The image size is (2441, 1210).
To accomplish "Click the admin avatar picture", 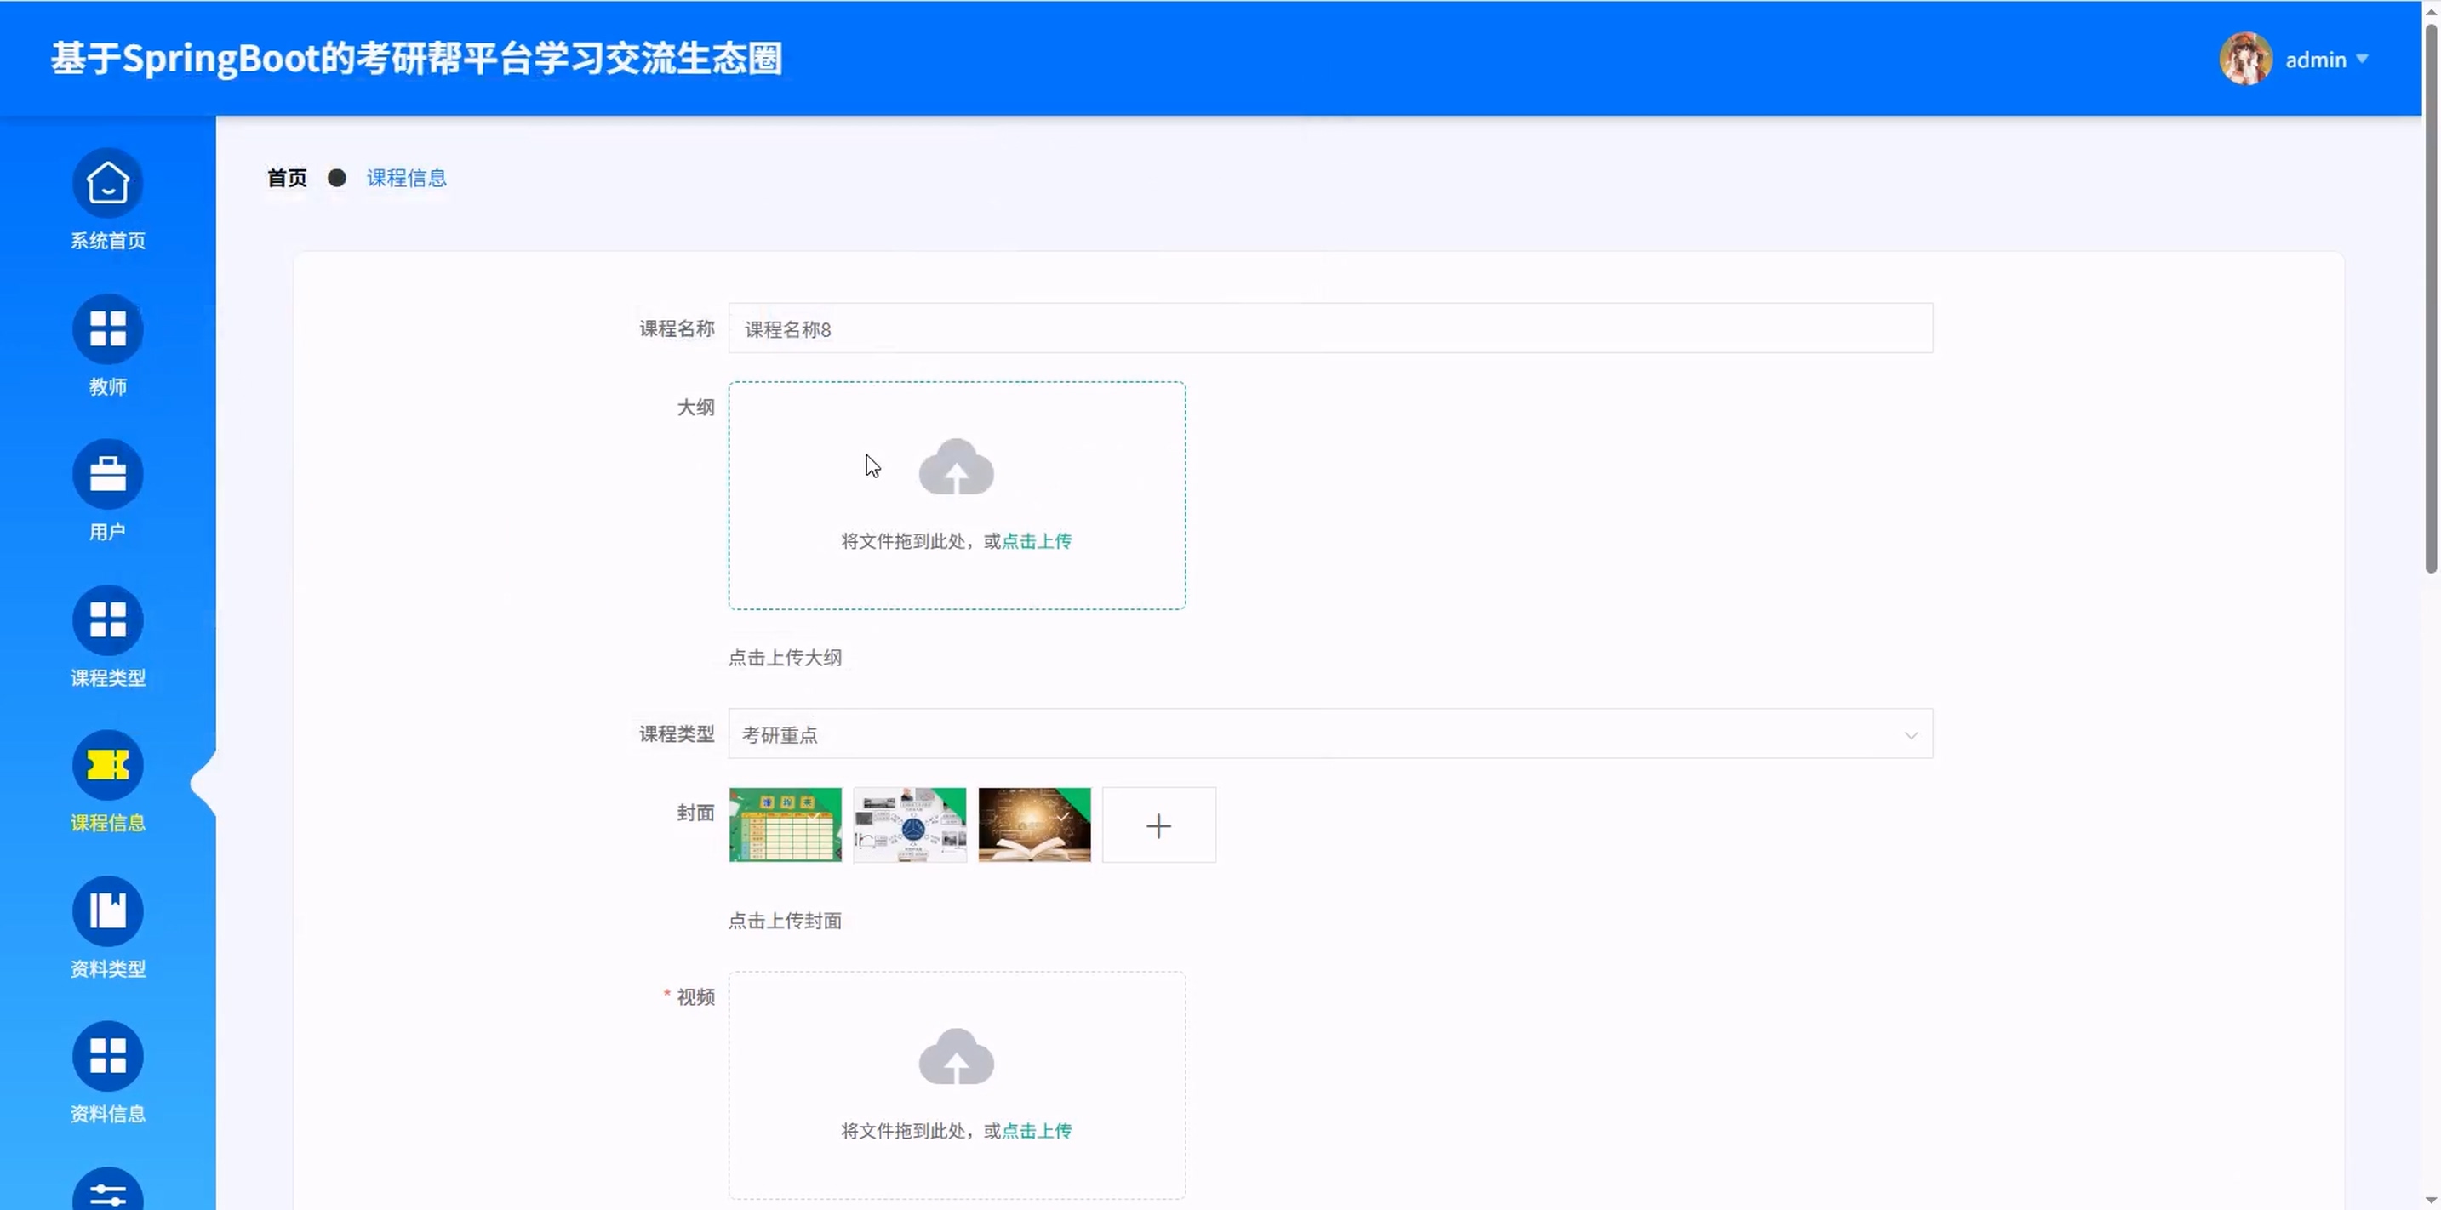I will click(2245, 59).
